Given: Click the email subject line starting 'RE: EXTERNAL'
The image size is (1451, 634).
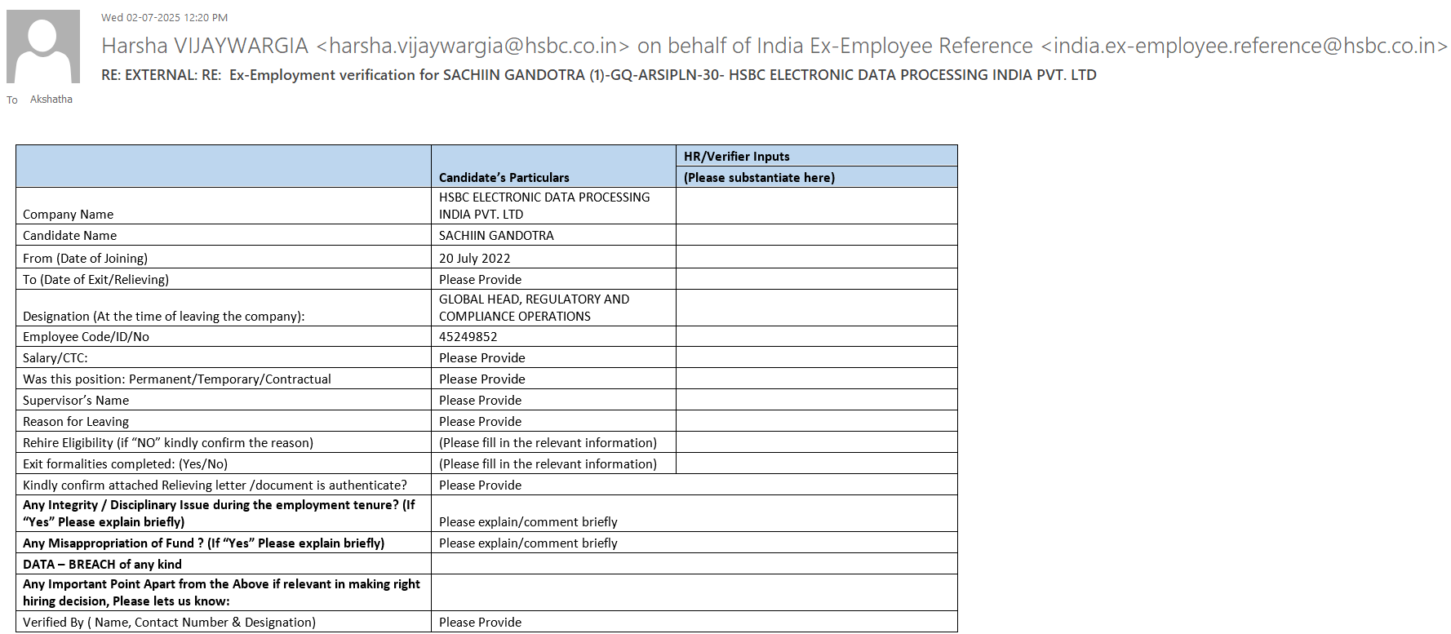Looking at the screenshot, I should click(x=599, y=75).
